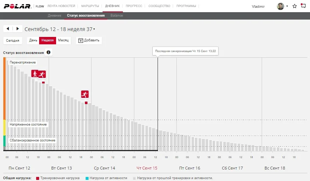Open favorites star icon
310x181 pixels.
point(294,6)
